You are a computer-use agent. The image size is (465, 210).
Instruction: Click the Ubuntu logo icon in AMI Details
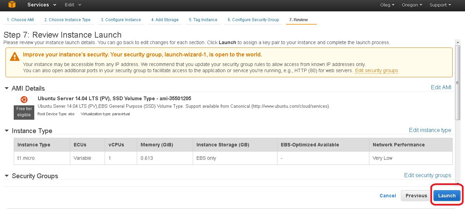[24, 100]
